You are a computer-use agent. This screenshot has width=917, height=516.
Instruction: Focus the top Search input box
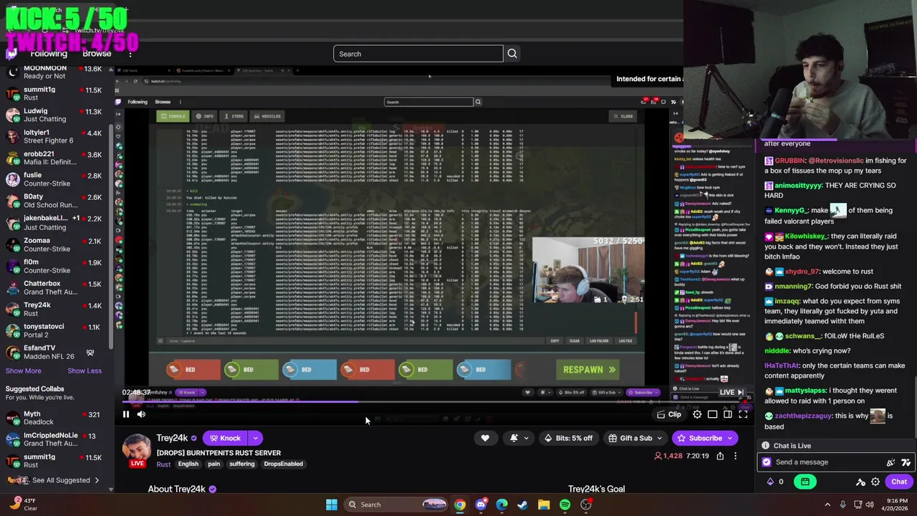[x=418, y=54]
